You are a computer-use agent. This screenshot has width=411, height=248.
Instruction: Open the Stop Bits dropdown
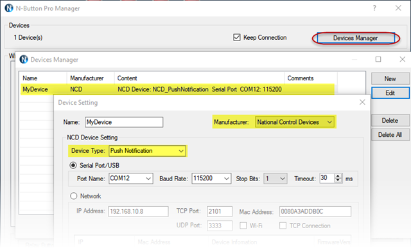tap(275, 179)
